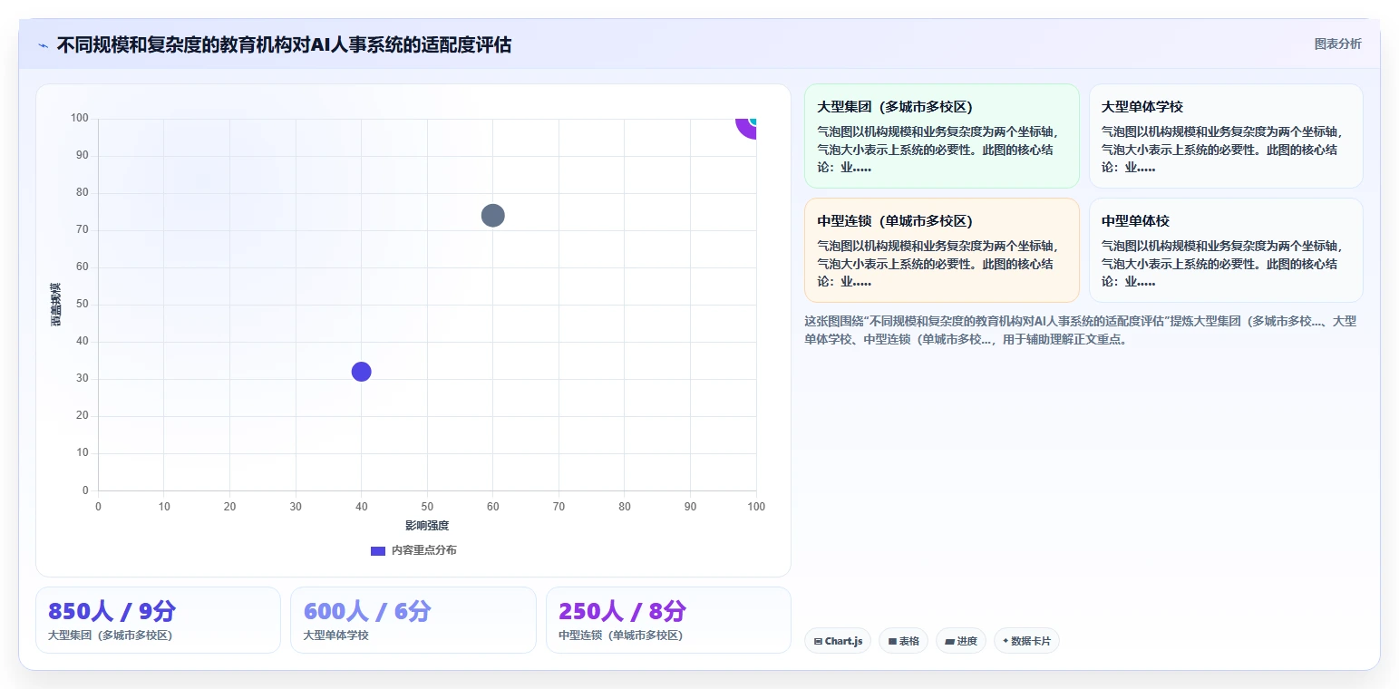Image resolution: width=1399 pixels, height=689 pixels.
Task: Click the summary paragraph starting 这张图围绕
Action: (1081, 330)
